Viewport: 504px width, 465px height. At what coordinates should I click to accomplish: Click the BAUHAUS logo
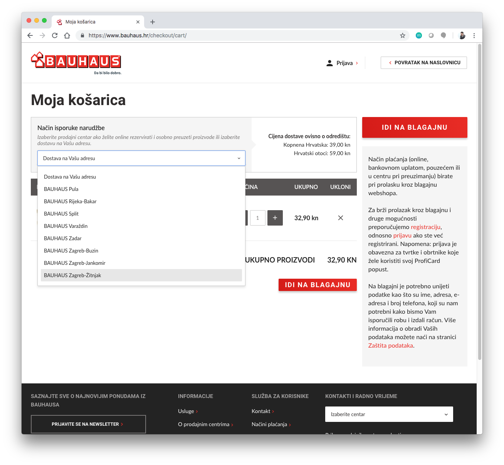point(76,62)
